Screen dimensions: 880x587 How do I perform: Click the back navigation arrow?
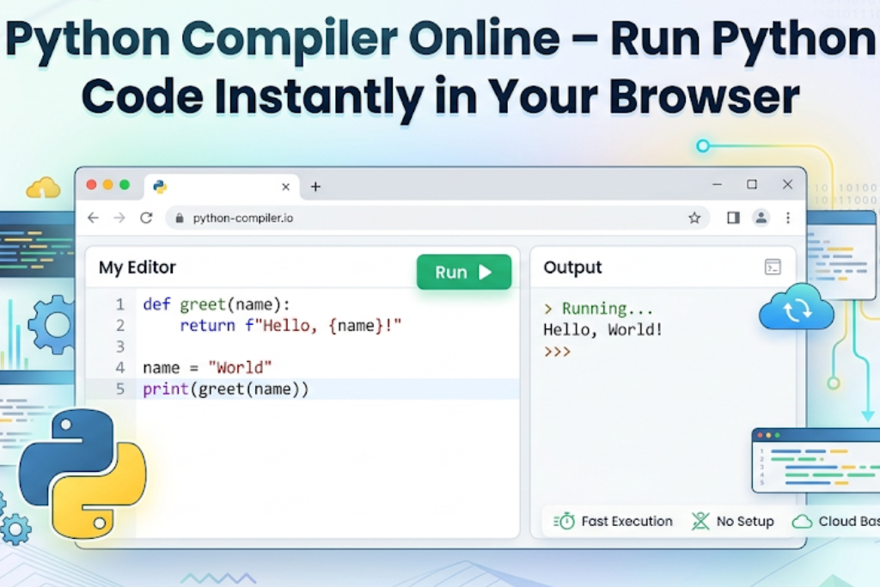(93, 218)
